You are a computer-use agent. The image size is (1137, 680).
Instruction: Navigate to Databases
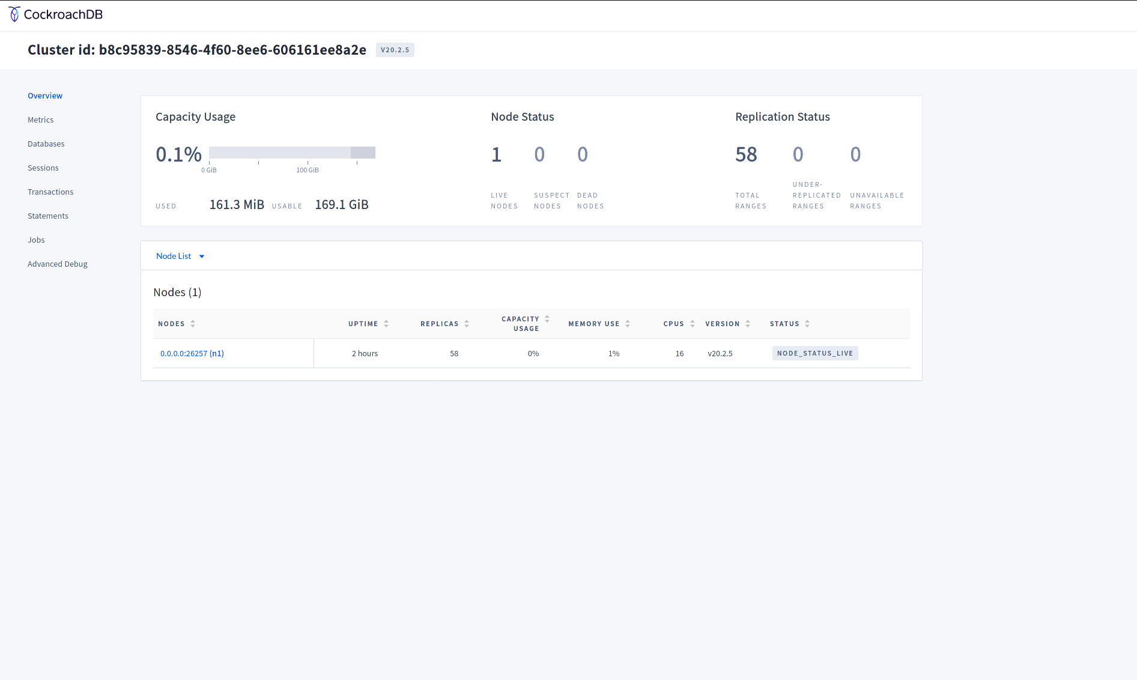coord(46,144)
